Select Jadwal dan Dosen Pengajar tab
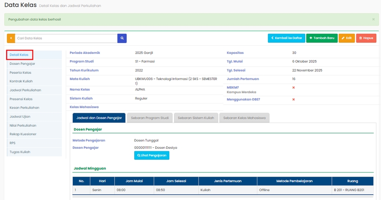 99,118
